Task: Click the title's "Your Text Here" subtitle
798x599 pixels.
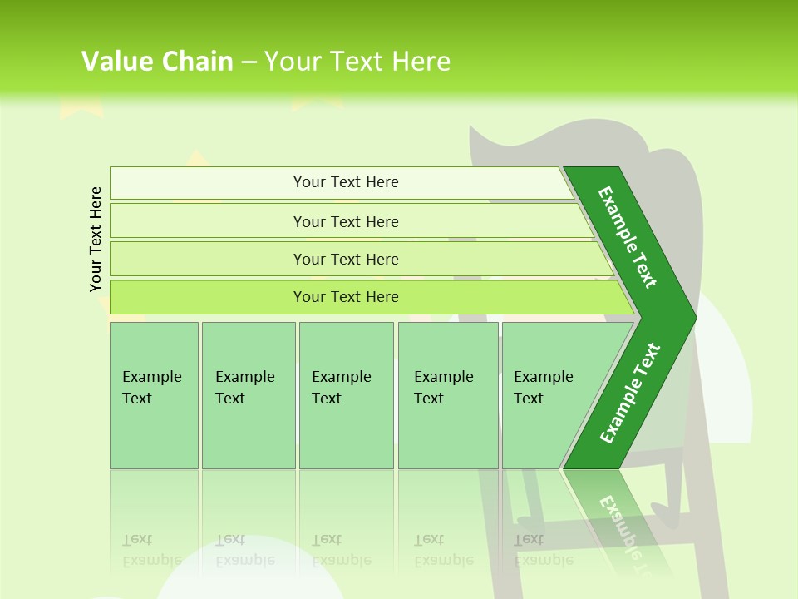Action: (x=357, y=61)
